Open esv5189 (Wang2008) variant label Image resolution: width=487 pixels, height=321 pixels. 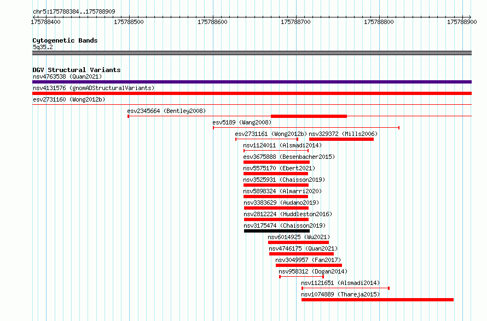[x=242, y=122]
